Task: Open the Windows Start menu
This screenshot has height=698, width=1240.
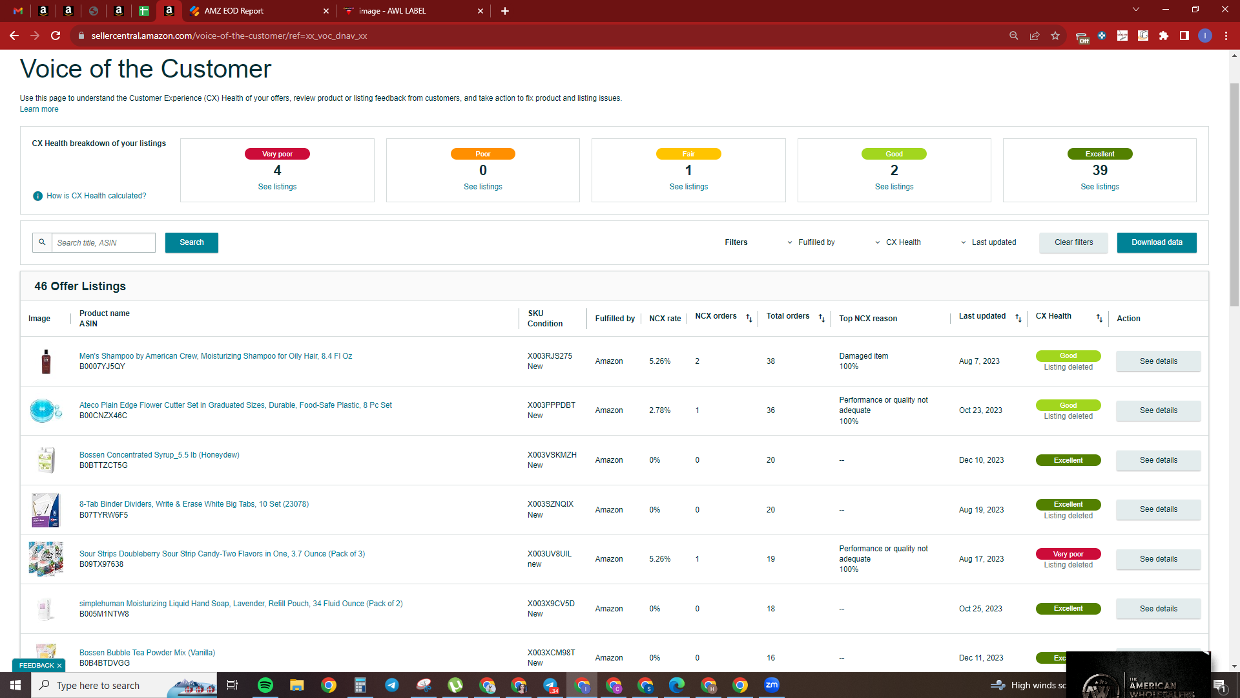Action: point(15,685)
